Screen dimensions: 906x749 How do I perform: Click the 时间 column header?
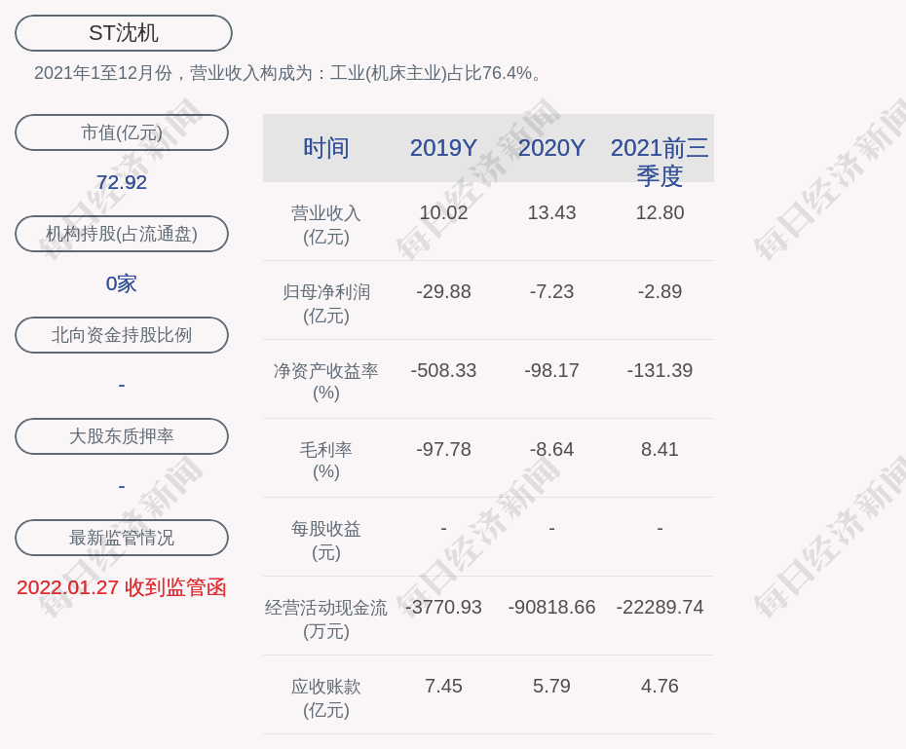tap(326, 148)
